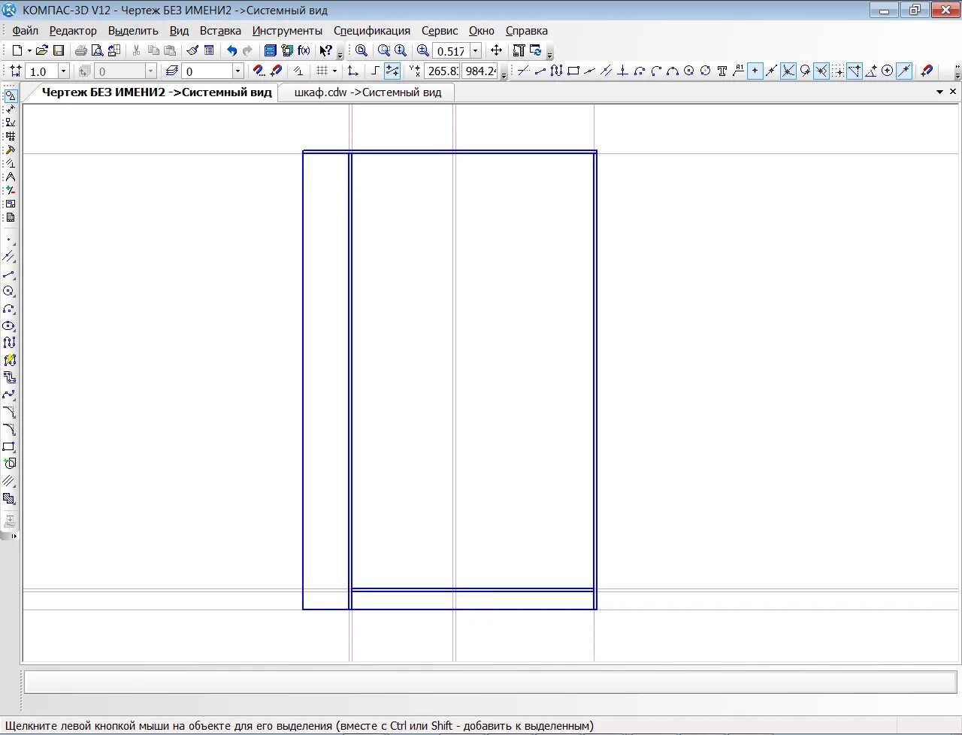Open the Справка menu
The image size is (962, 735).
coord(526,31)
